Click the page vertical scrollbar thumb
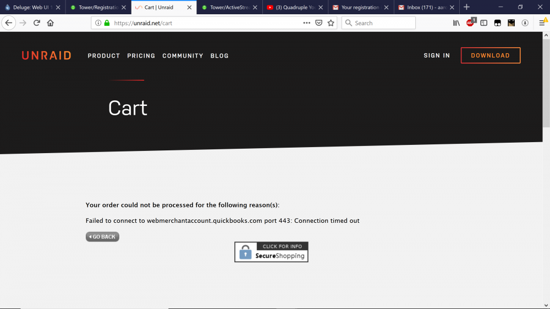This screenshot has height=309, width=550. [x=546, y=83]
